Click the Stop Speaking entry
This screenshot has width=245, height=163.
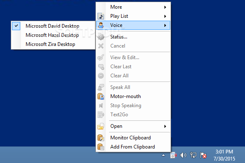(x=133, y=105)
